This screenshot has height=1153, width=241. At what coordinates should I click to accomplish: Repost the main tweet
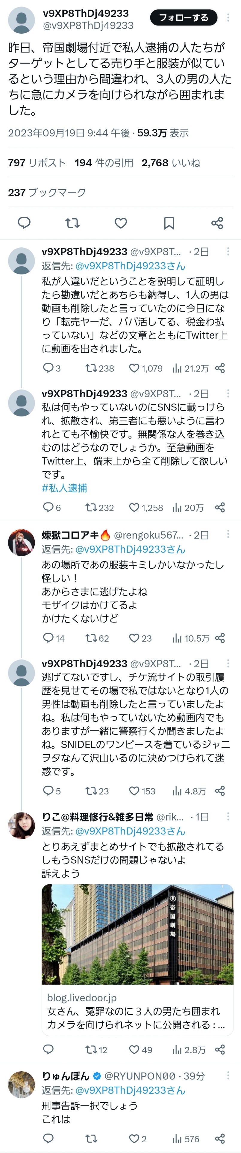(72, 222)
